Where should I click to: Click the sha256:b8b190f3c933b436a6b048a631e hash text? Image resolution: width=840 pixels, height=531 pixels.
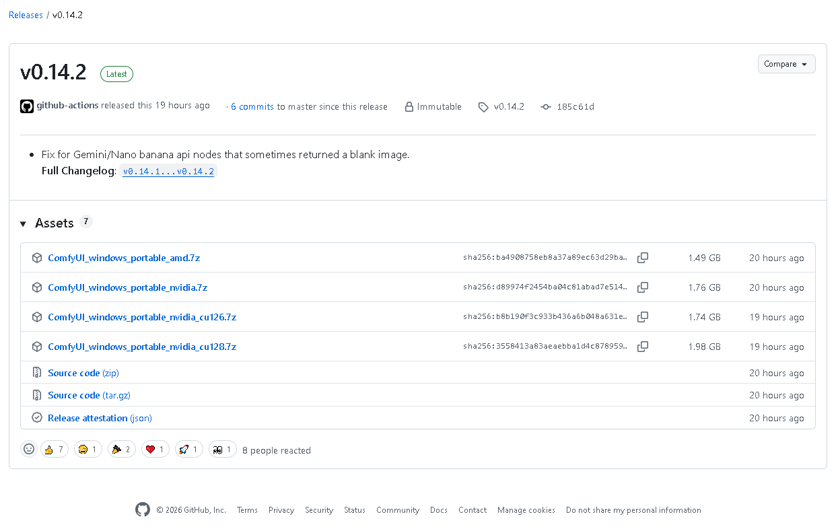(x=546, y=317)
